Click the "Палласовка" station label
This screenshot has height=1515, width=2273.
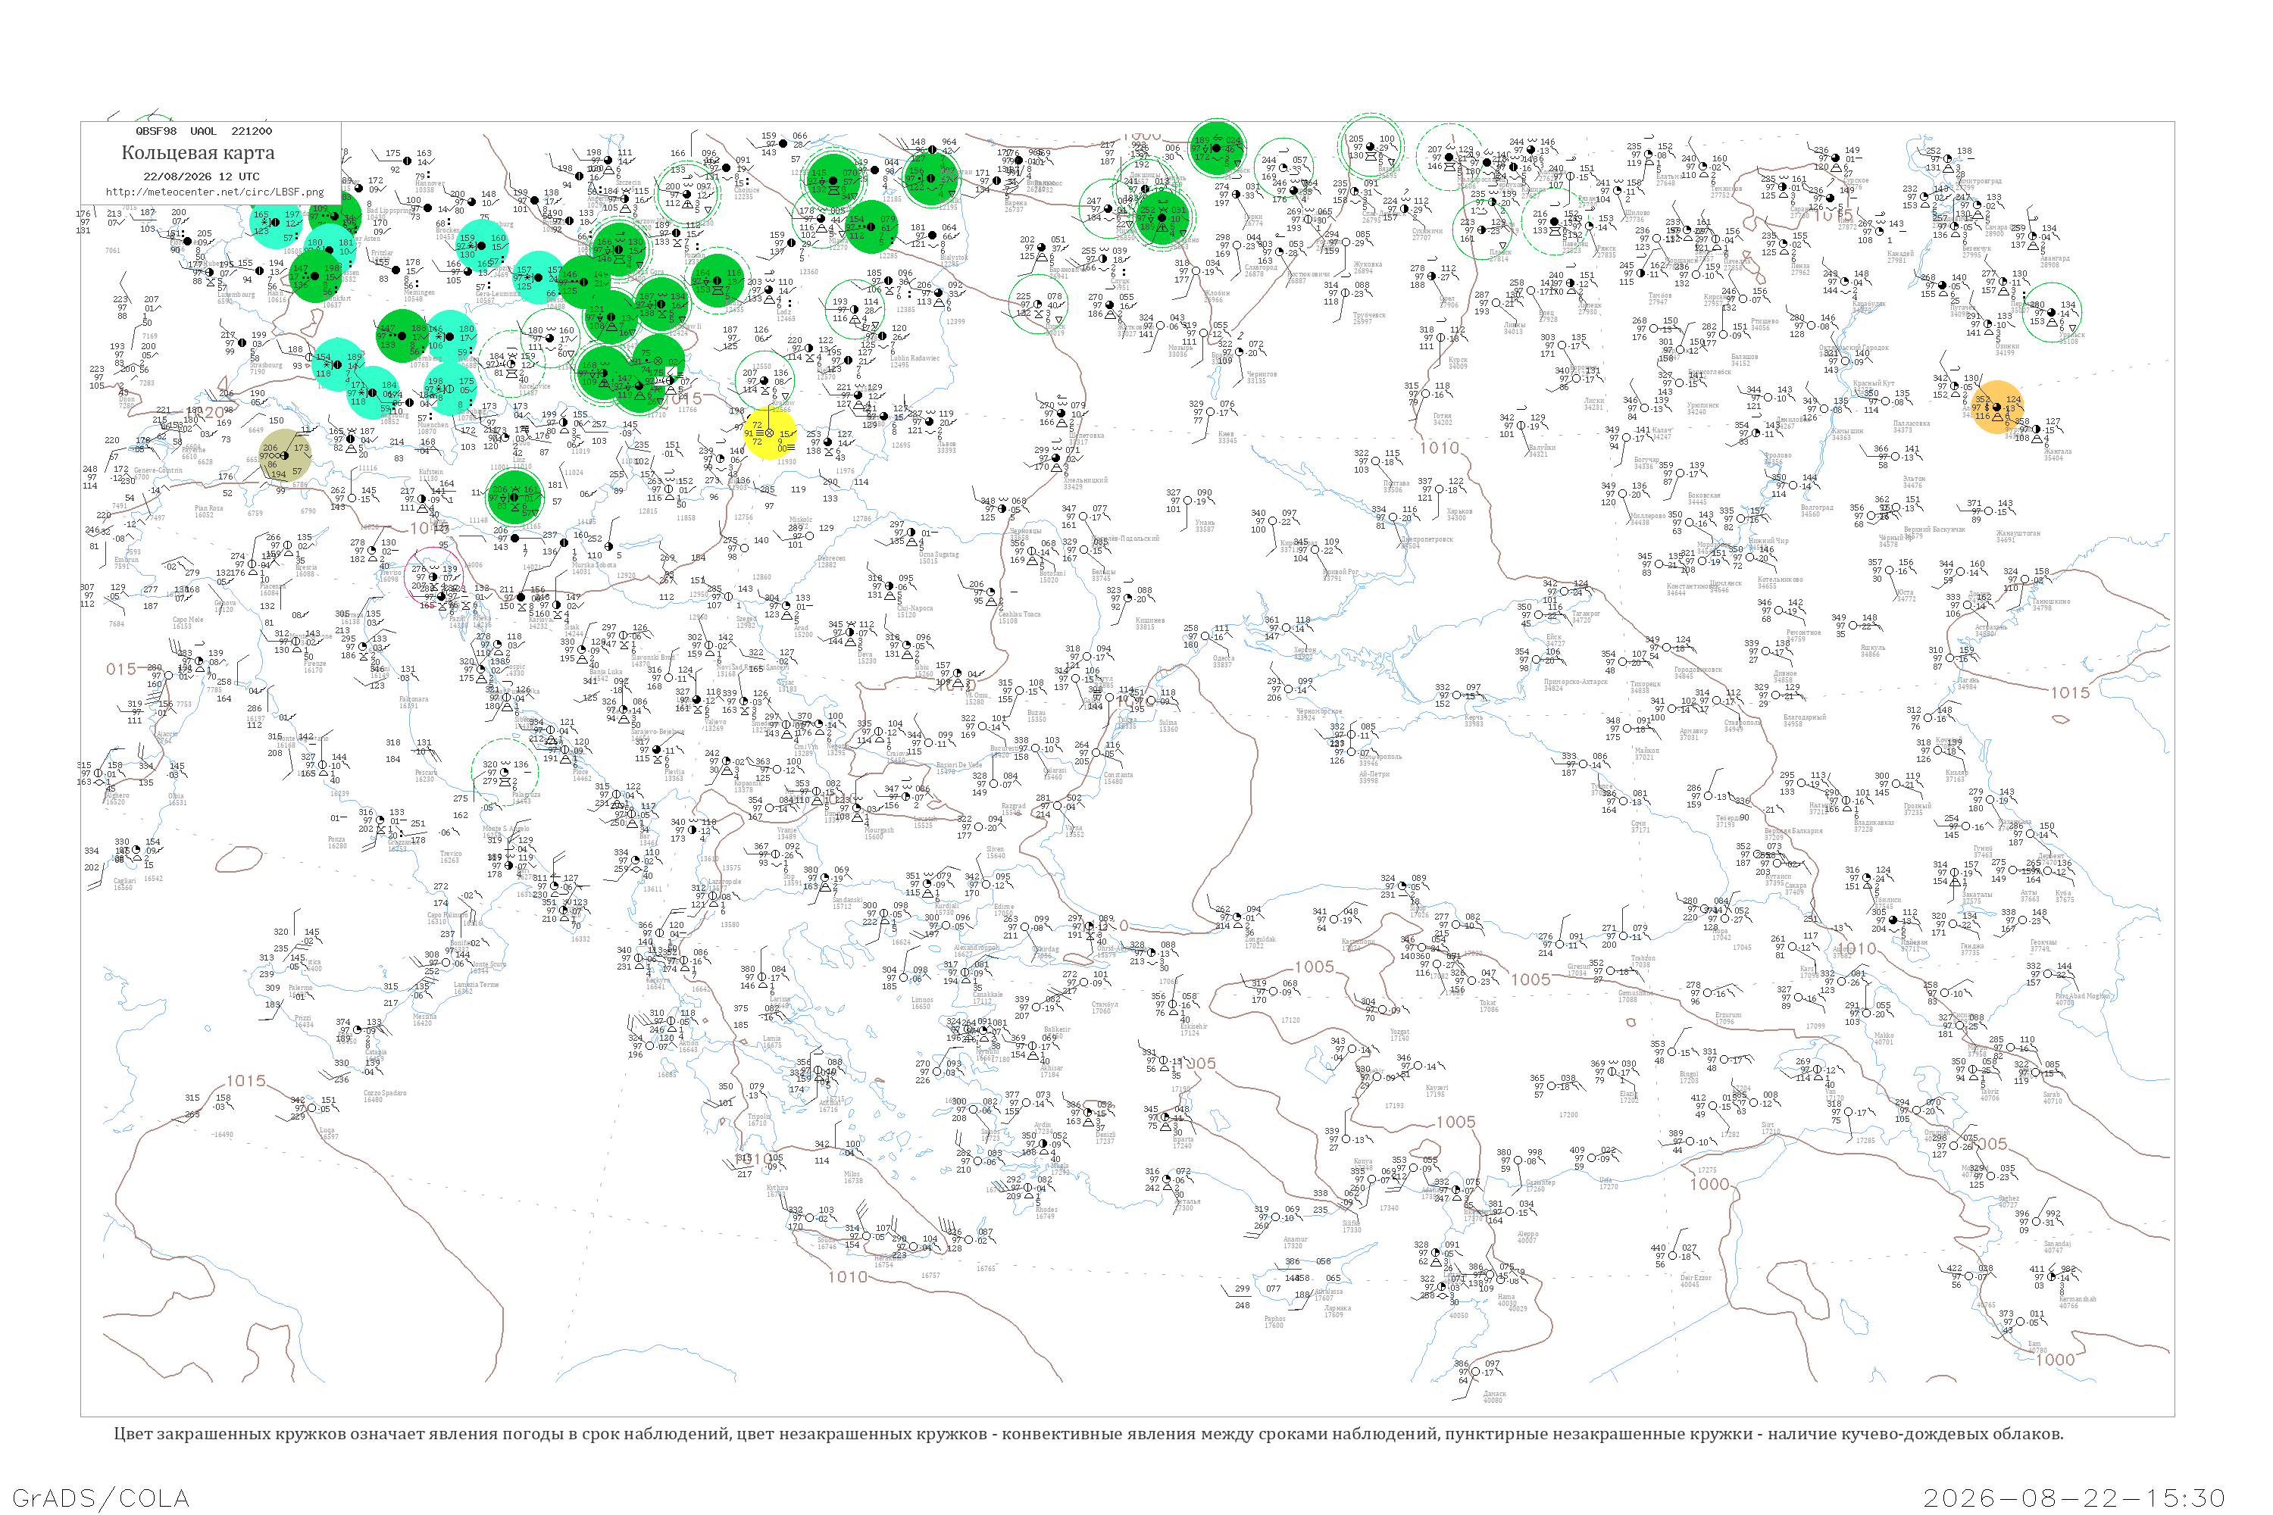(1912, 423)
